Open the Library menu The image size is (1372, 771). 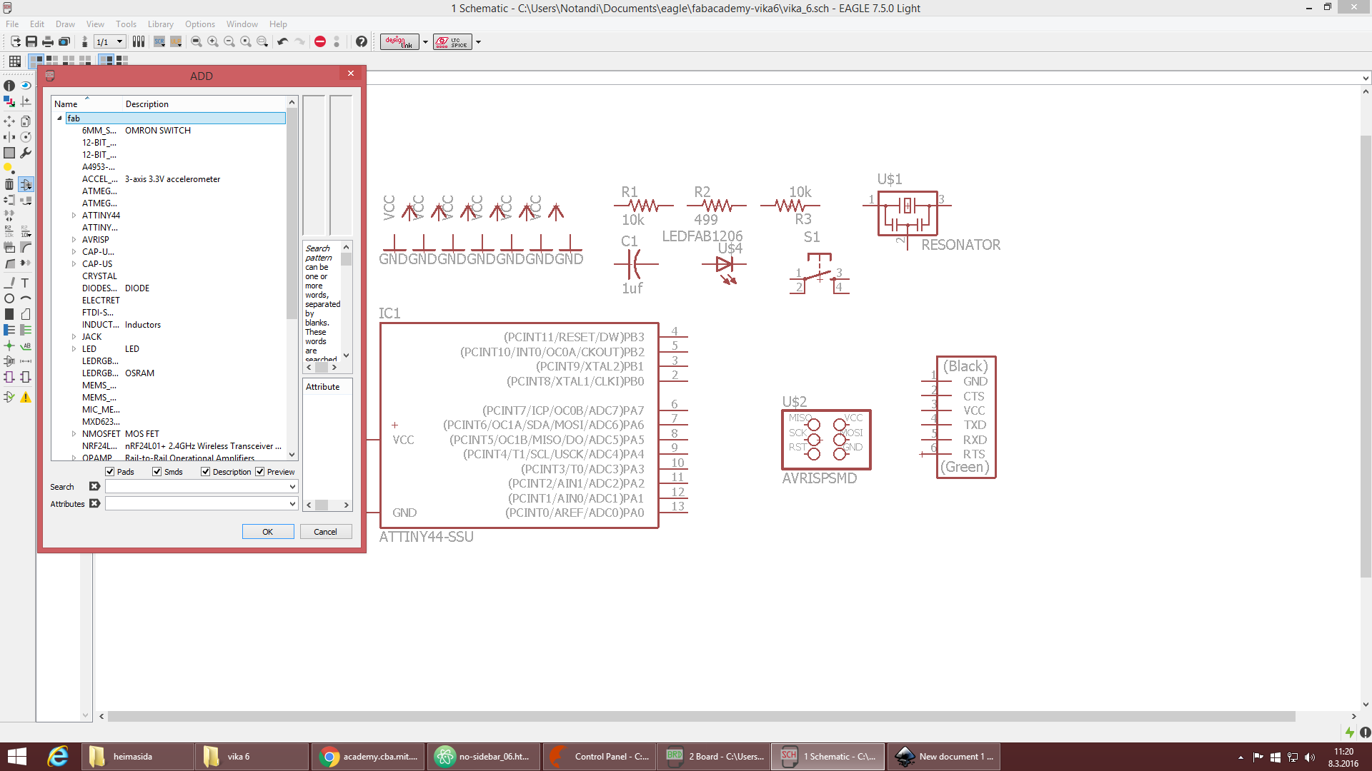point(160,24)
